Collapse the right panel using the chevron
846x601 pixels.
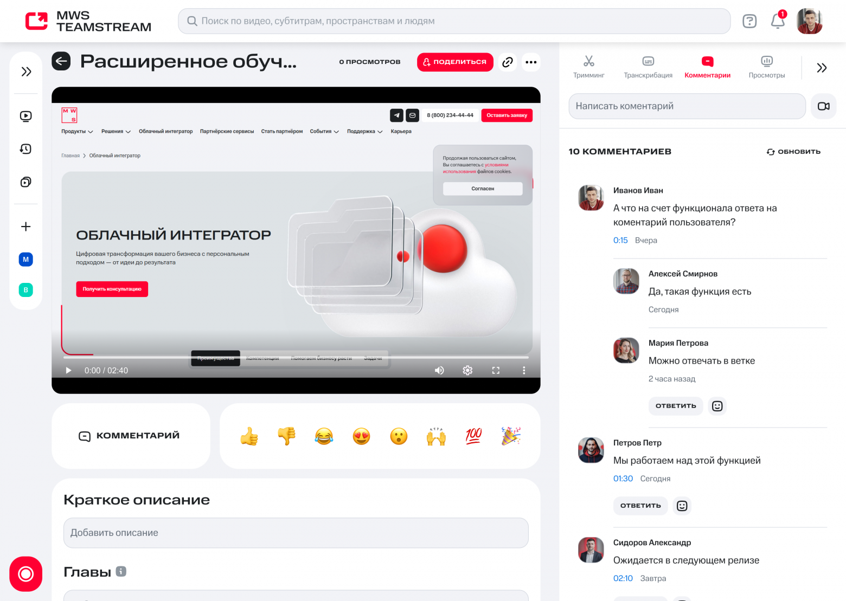tap(822, 67)
